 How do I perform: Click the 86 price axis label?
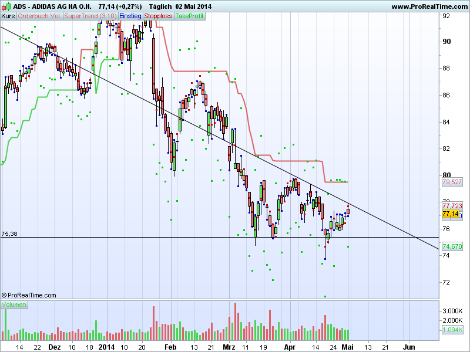pyautogui.click(x=446, y=95)
